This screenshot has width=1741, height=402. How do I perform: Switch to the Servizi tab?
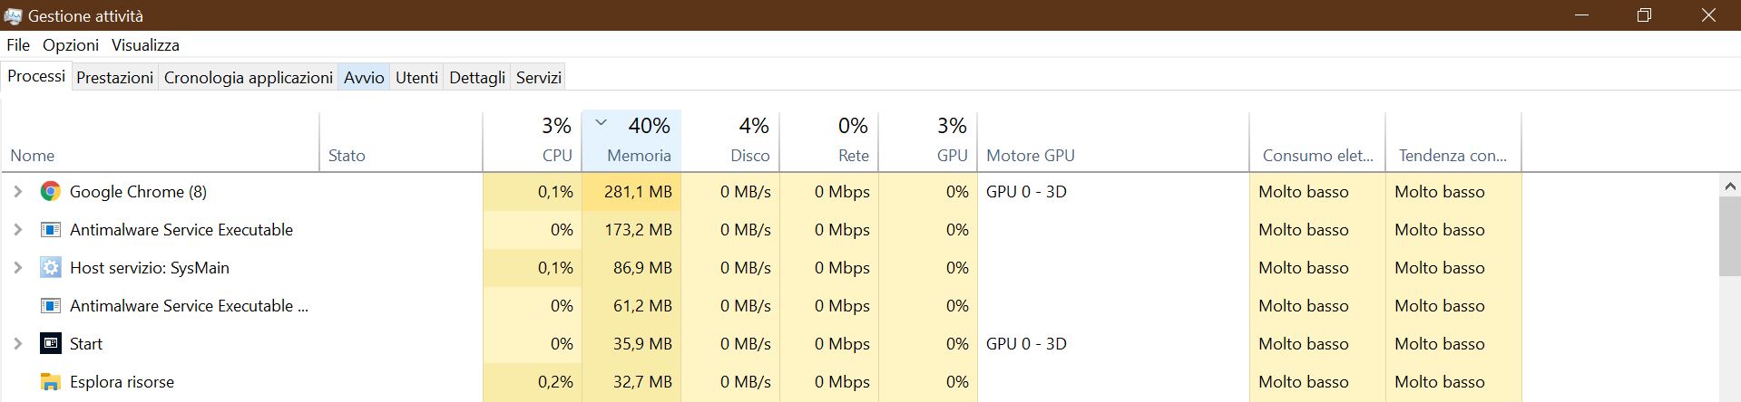[x=539, y=78]
